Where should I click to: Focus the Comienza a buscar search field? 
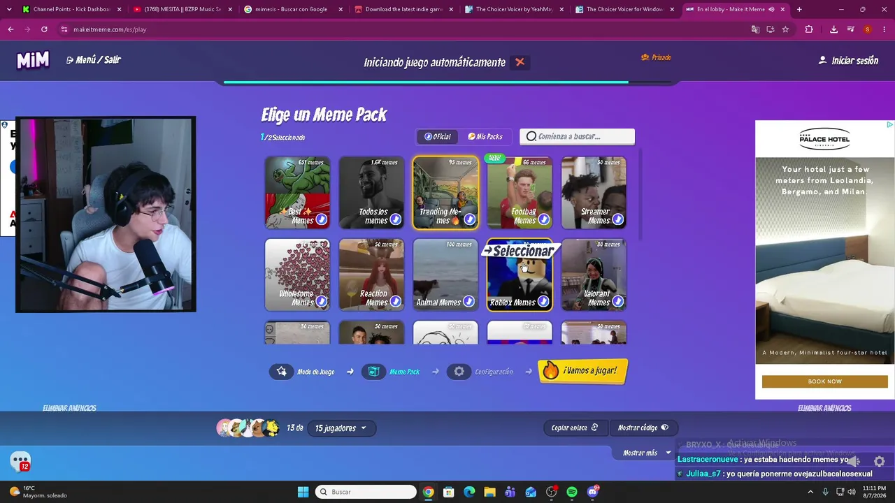click(578, 136)
